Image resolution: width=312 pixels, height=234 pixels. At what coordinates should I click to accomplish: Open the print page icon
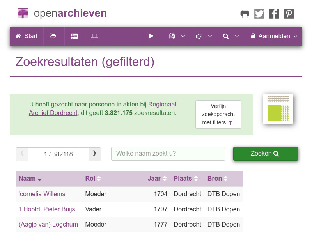(245, 13)
